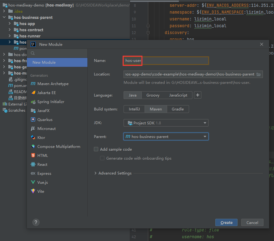274x241 pixels.
Task: Choose the Ktor generator
Action: tap(41, 138)
